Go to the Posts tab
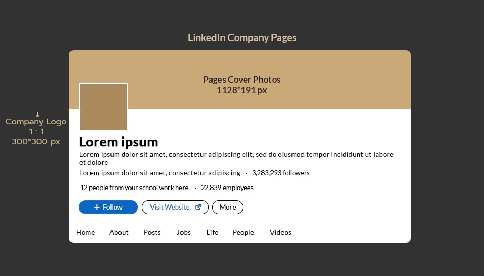This screenshot has height=276, width=484. point(152,232)
